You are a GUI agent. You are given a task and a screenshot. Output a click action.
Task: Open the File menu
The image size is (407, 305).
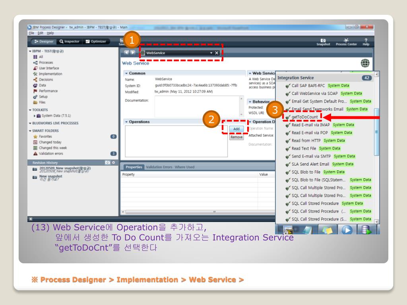(x=32, y=33)
